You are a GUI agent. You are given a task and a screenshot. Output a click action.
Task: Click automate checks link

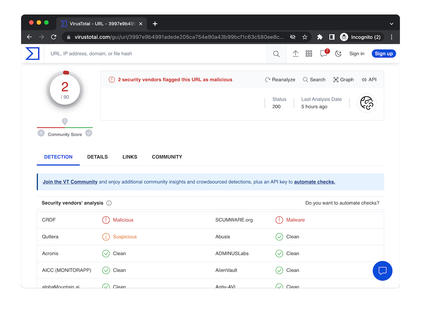315,182
